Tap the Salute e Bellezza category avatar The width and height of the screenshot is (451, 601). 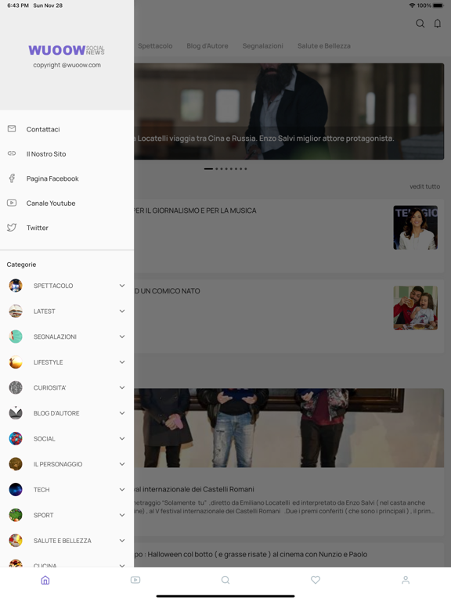(x=16, y=541)
